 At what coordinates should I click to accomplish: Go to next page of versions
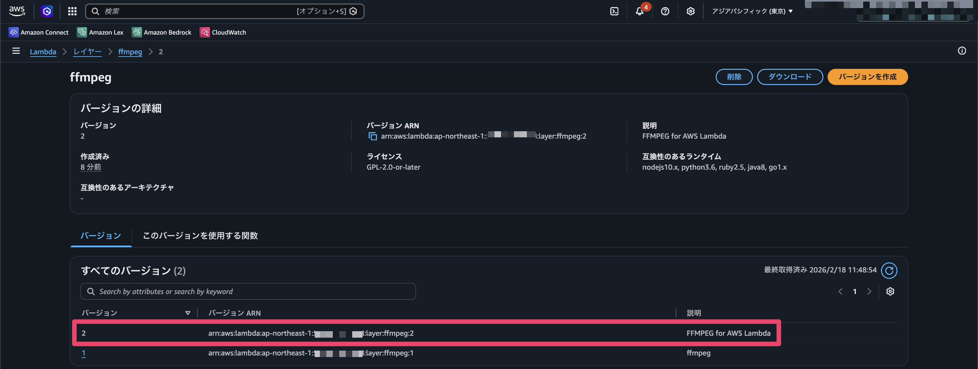coord(869,291)
